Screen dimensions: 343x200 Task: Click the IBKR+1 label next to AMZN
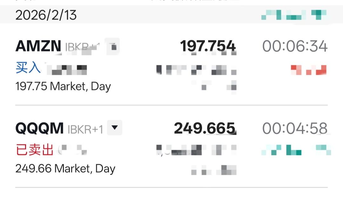click(83, 47)
